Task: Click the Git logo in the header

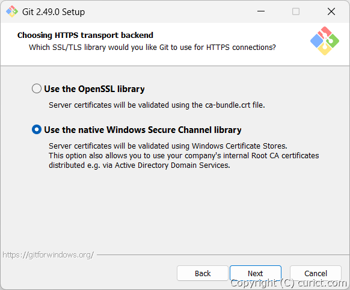Action: click(325, 41)
